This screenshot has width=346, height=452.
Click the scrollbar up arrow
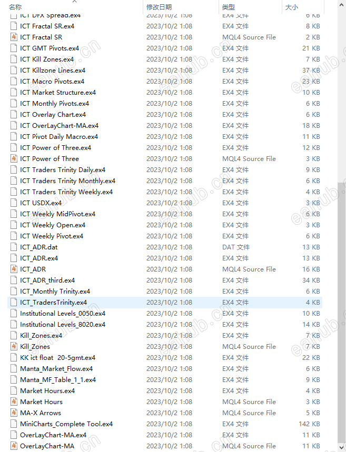pos(342,4)
